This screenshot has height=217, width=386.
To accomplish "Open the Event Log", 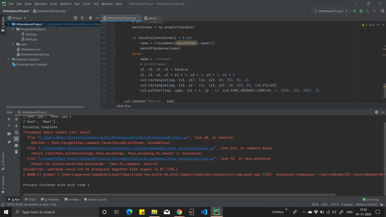I will click(x=370, y=200).
